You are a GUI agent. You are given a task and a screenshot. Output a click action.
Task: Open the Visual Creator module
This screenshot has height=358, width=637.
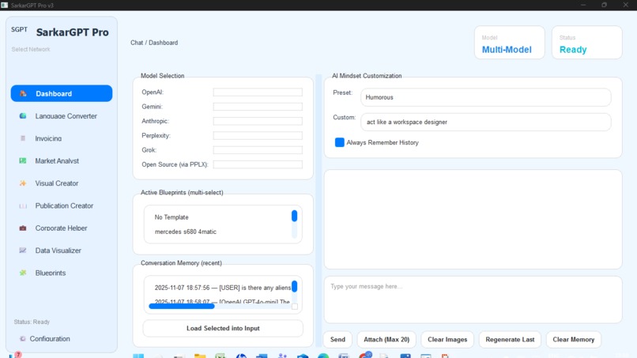click(62, 183)
